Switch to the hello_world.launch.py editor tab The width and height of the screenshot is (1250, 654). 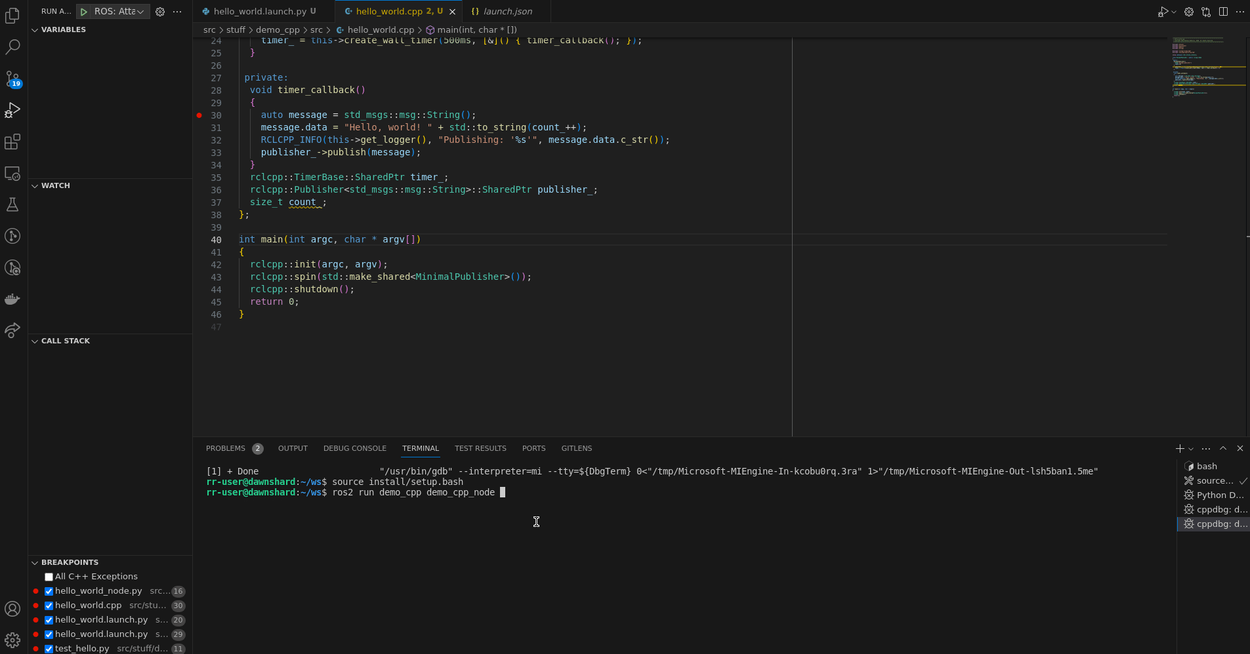[x=259, y=11]
